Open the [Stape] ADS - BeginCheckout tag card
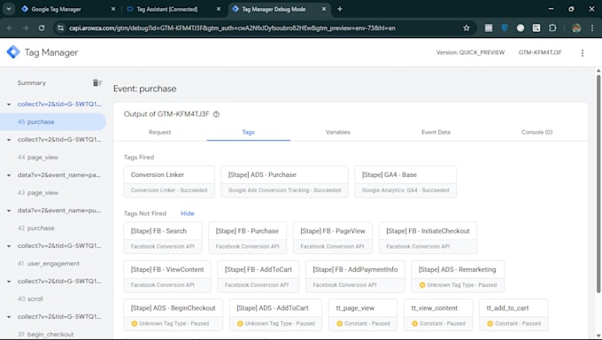The image size is (602, 340). (x=174, y=315)
